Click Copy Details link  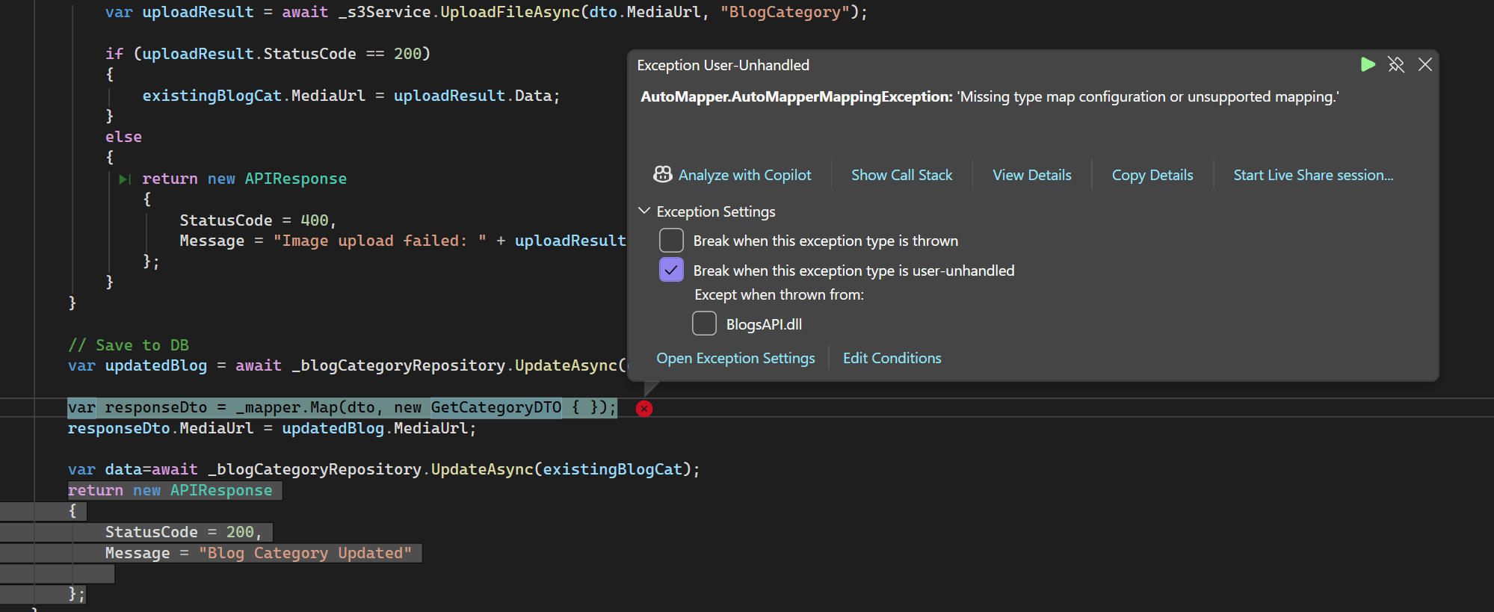coord(1152,175)
